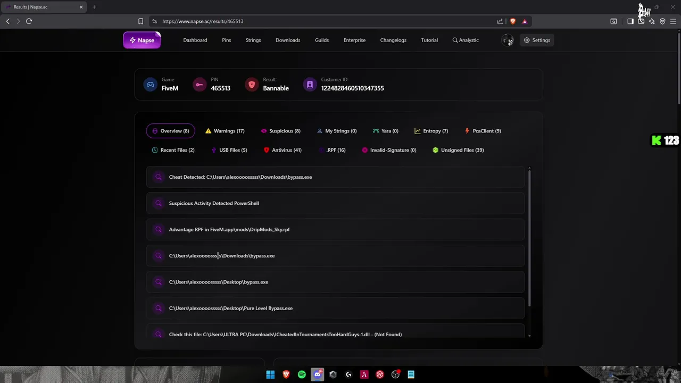
Task: Select Enterprise in the navbar
Action: pyautogui.click(x=354, y=40)
